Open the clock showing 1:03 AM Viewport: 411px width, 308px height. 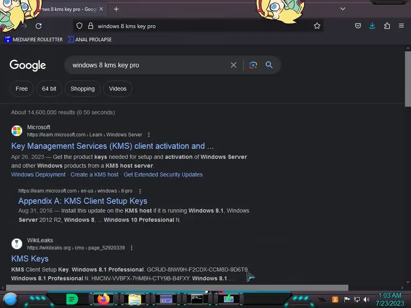(390, 299)
